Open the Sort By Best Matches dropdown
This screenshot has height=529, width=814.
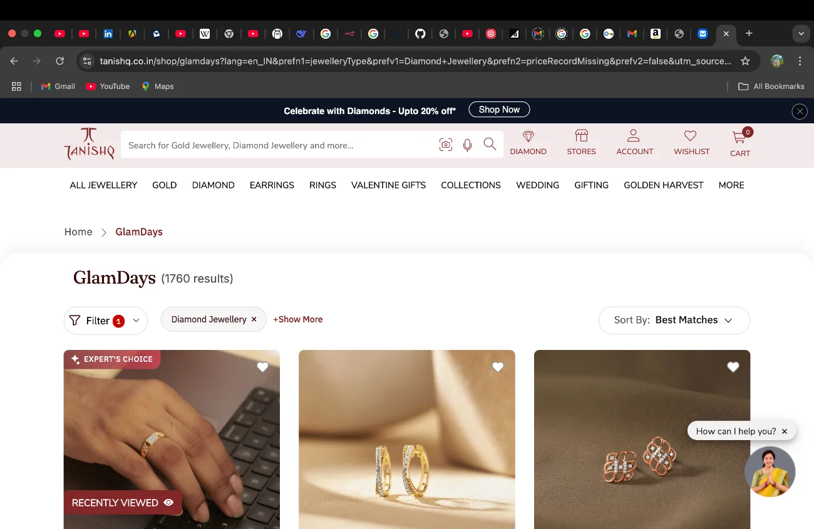(x=674, y=320)
